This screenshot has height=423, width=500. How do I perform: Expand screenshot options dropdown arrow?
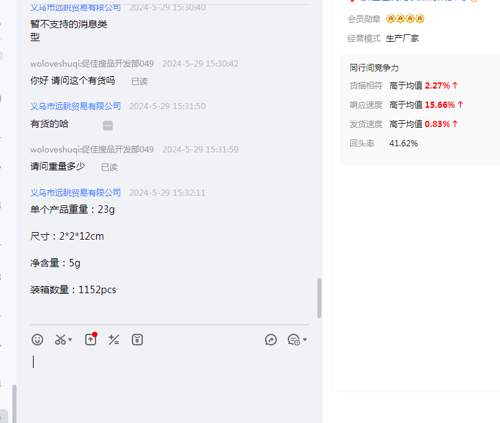coord(70,340)
